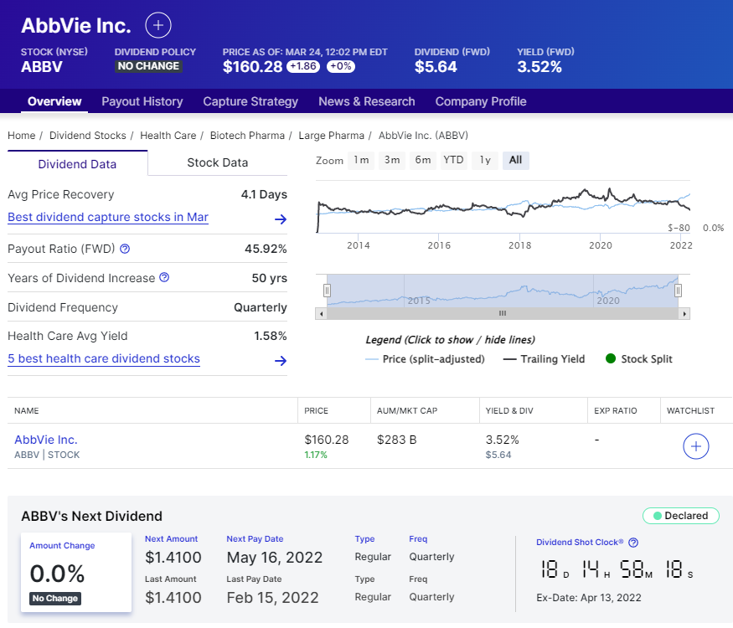Follow arrow beside best dividend capture stocks
Viewport: 733px width, 628px height.
pos(281,219)
